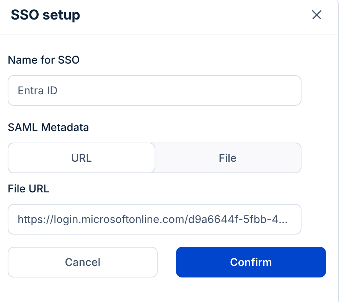Click the "SAML Metadata" label text
Screen dimensions: 339x302
48,127
